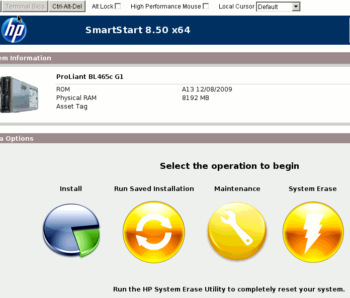Click the Run Saved Installation label
Screen dimensions: 350x298
154,189
